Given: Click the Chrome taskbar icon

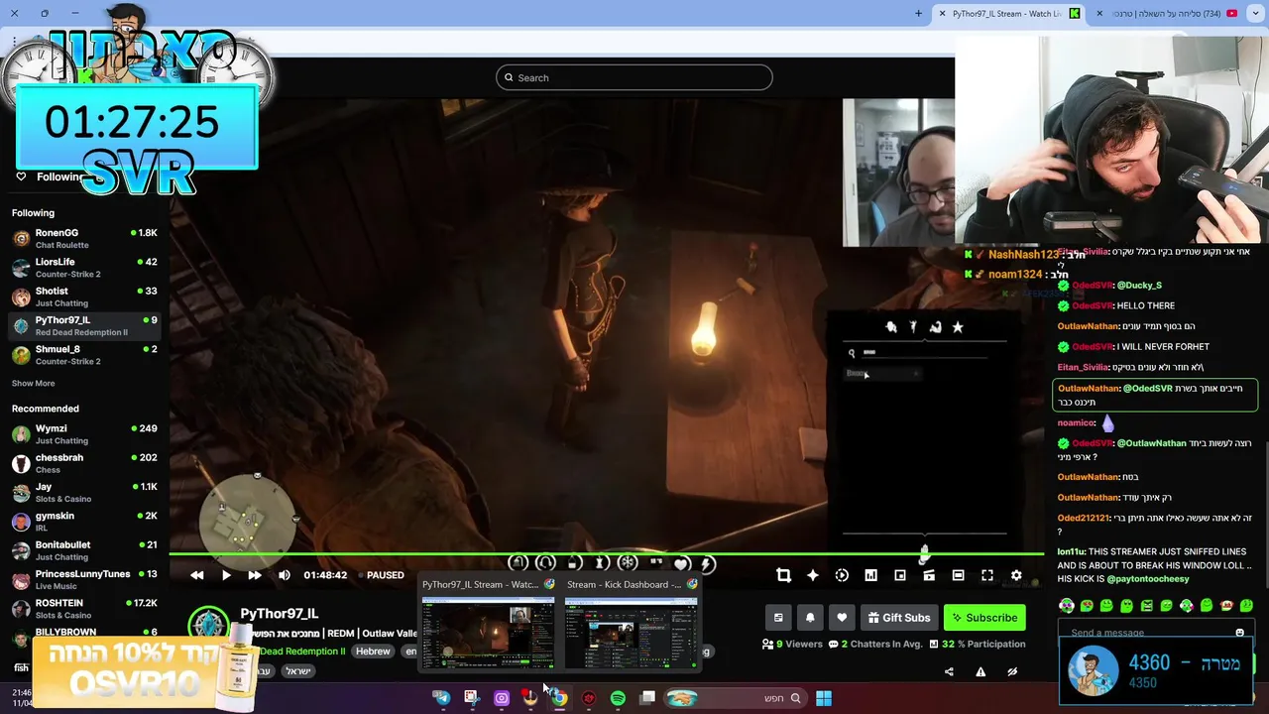Looking at the screenshot, I should pos(559,698).
